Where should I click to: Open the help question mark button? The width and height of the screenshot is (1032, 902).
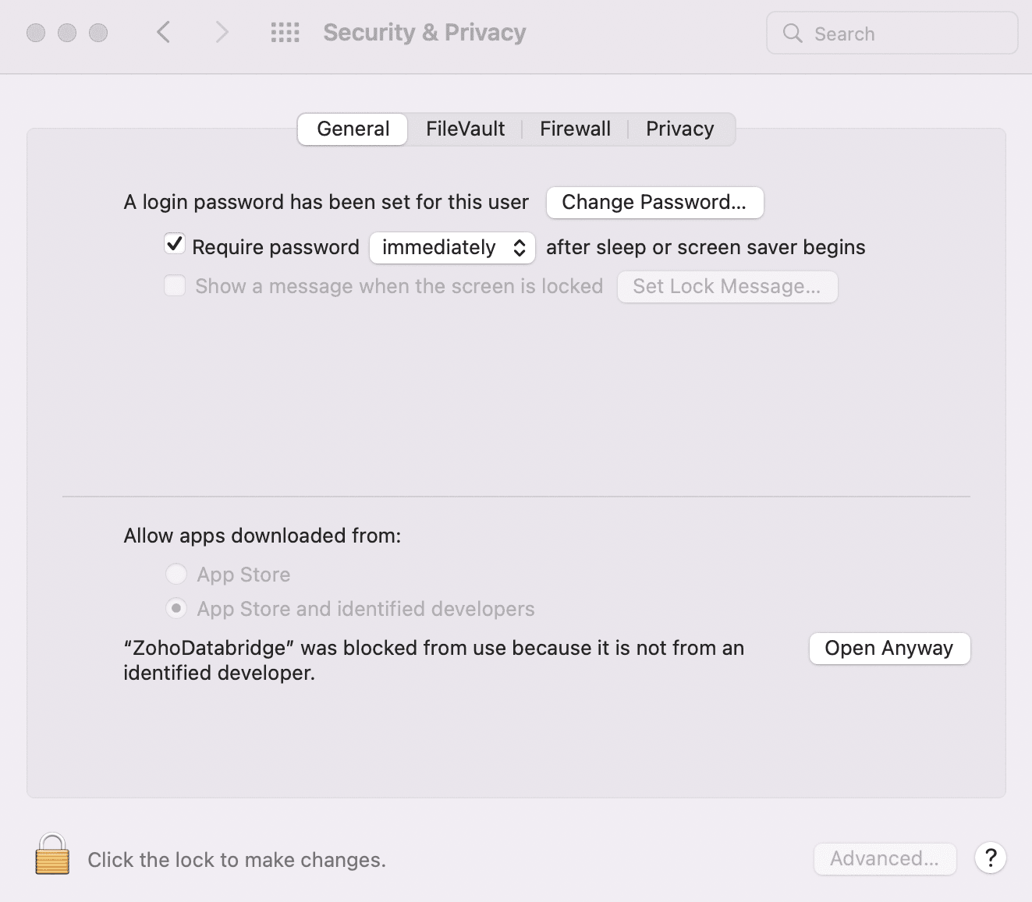tap(990, 858)
